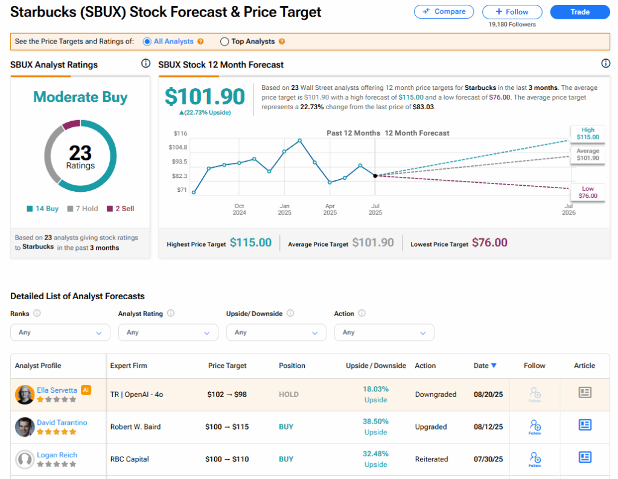
Task: Follow analyst David Tarantino
Action: (x=535, y=427)
